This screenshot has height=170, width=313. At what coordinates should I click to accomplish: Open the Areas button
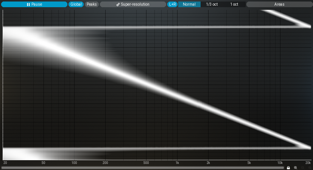coord(279,4)
